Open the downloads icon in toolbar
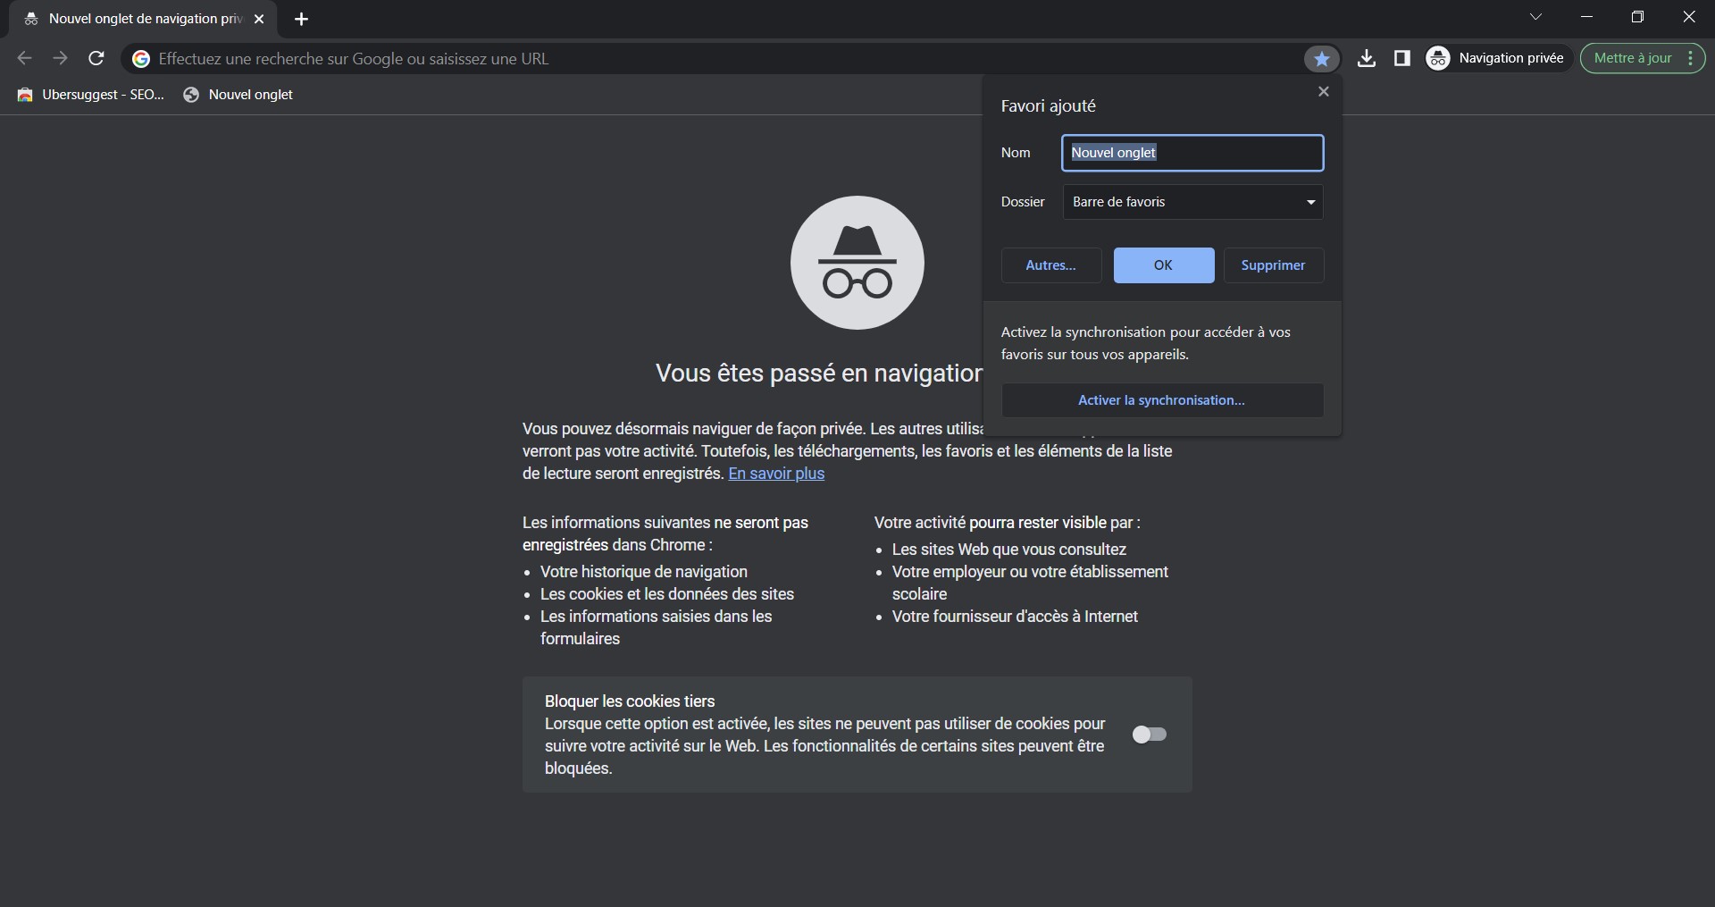The image size is (1715, 907). (x=1366, y=59)
